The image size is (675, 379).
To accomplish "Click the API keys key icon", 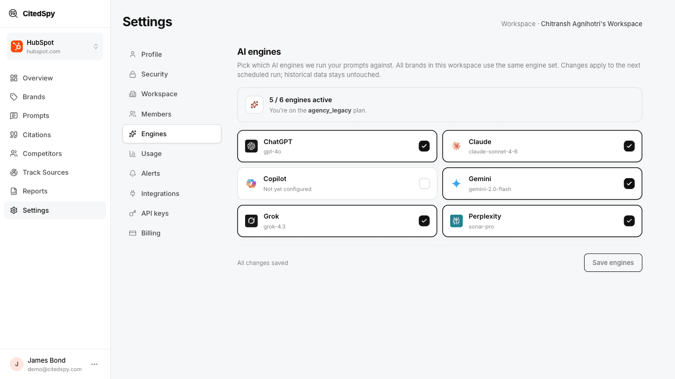I will pyautogui.click(x=132, y=213).
